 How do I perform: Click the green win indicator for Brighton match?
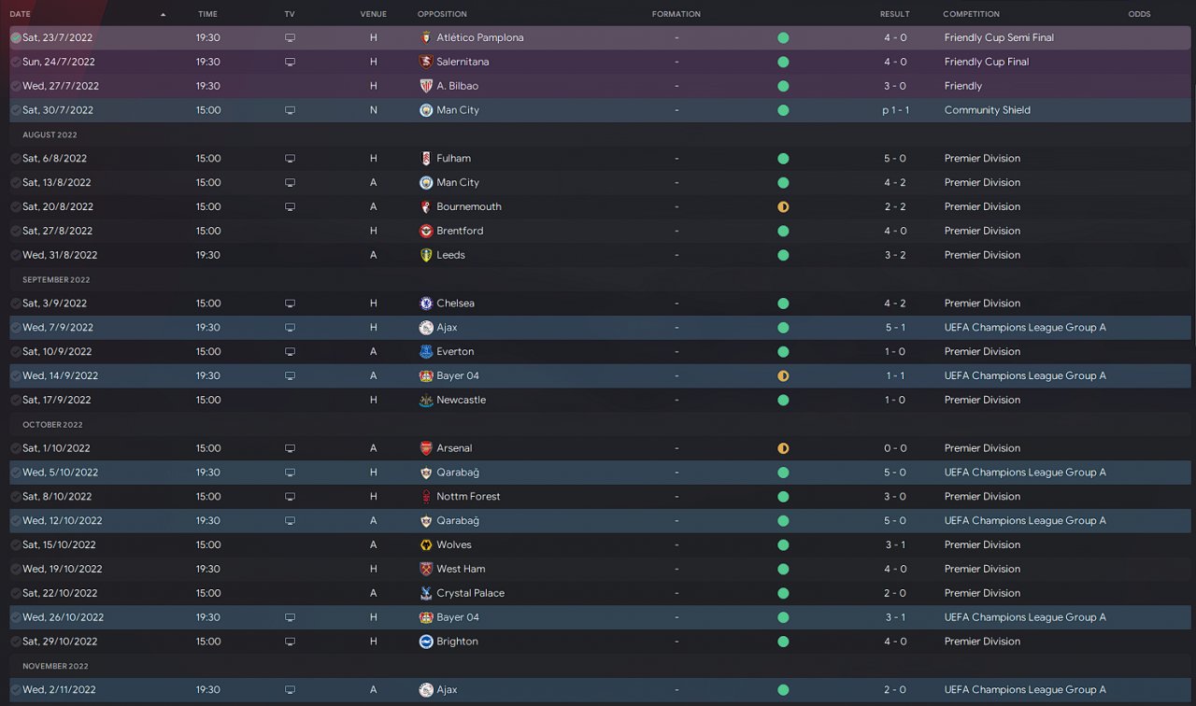(x=783, y=642)
